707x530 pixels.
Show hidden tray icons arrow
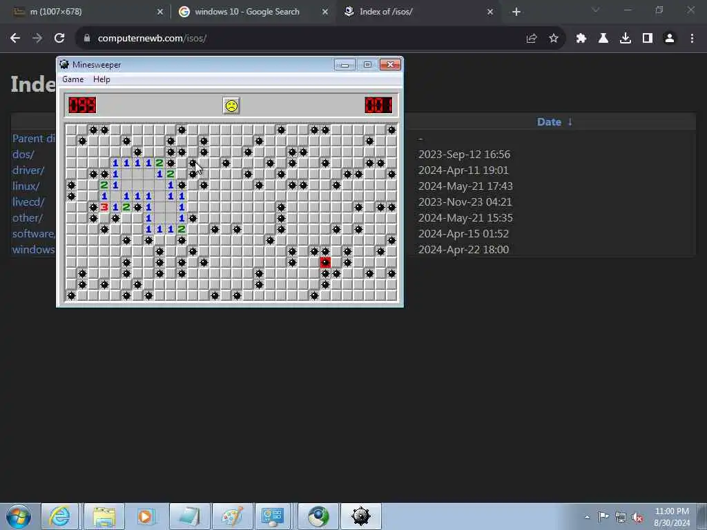click(587, 518)
